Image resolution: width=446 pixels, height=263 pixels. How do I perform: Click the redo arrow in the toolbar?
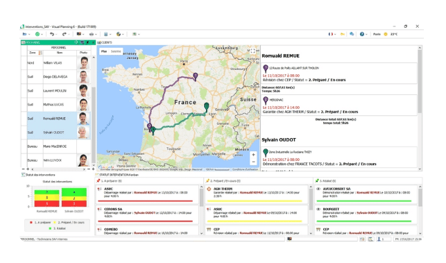64,34
